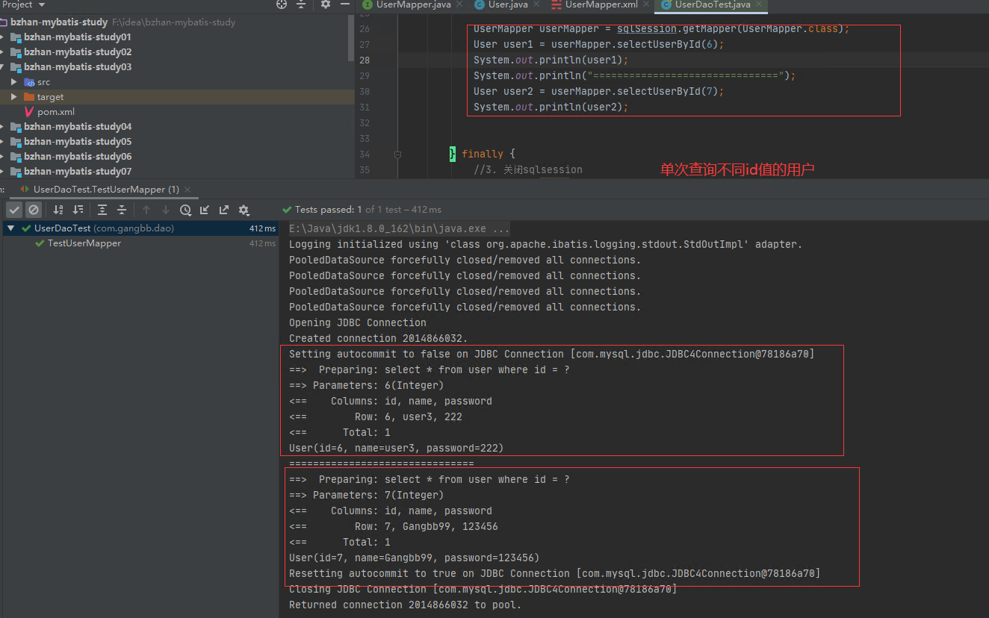Viewport: 989px width, 618px height.
Task: Expand the src folder arrow
Action: pyautogui.click(x=14, y=81)
